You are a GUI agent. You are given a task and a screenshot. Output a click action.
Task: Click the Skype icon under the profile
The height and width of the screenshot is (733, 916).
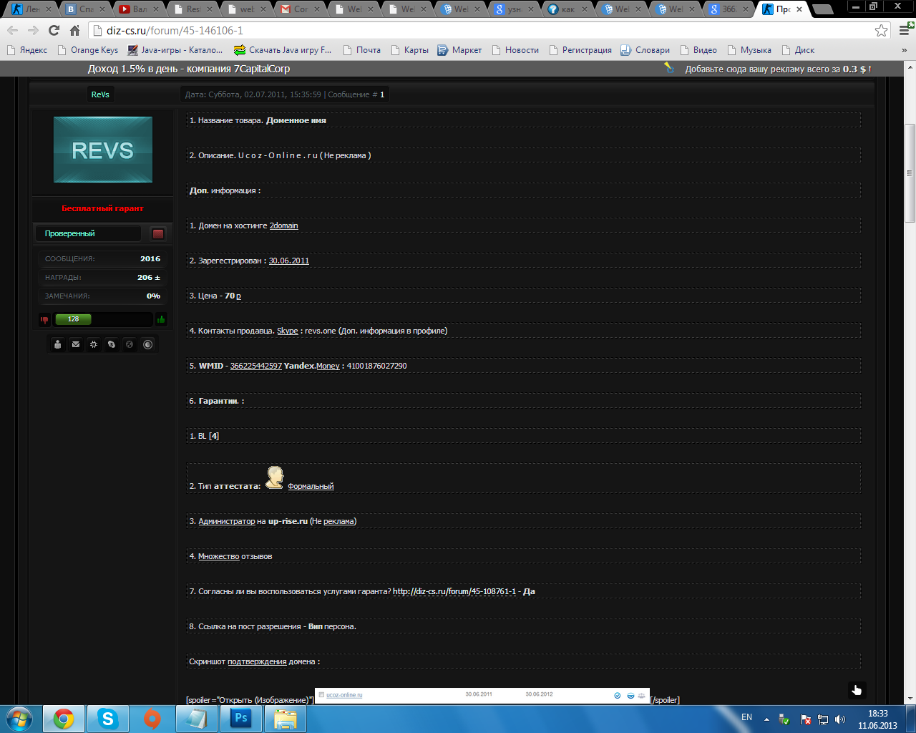pyautogui.click(x=112, y=344)
